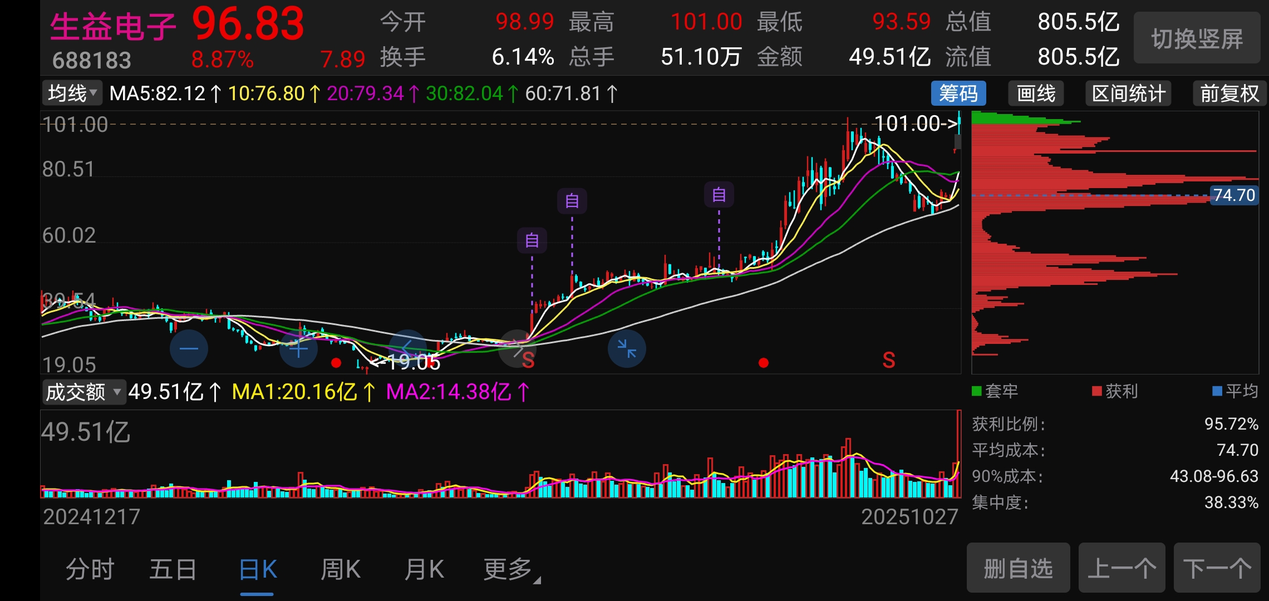The image size is (1269, 601).
Task: Toggle the 画线 drawing mode
Action: point(1036,93)
